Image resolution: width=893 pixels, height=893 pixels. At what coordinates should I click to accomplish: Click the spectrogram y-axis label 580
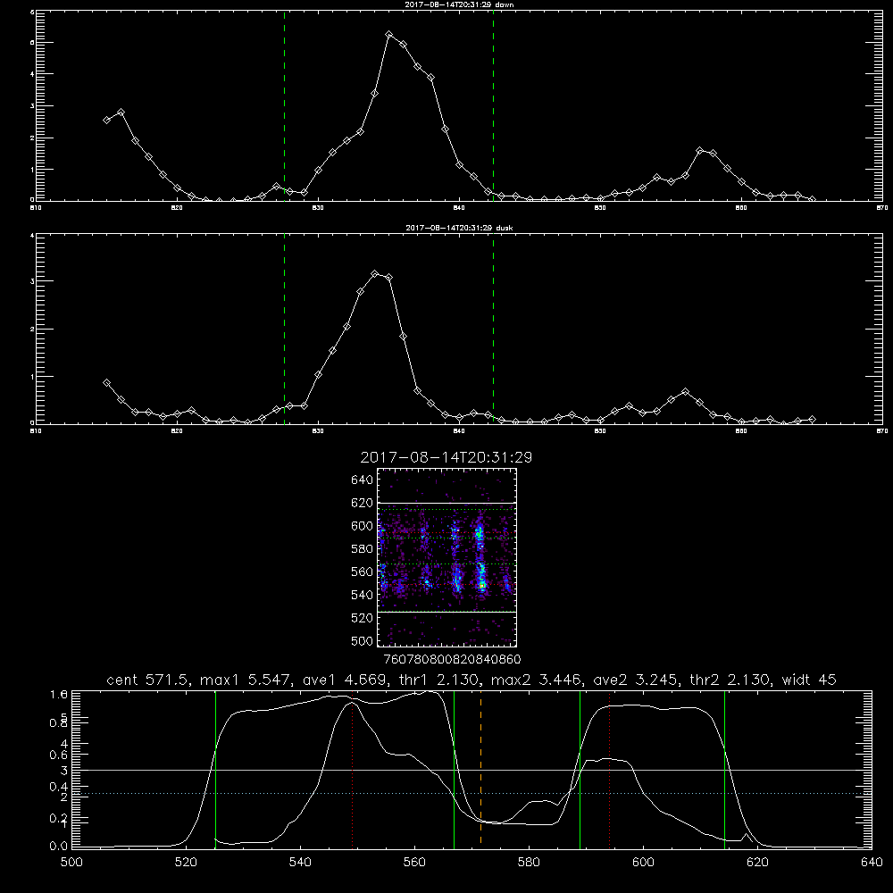pyautogui.click(x=362, y=549)
